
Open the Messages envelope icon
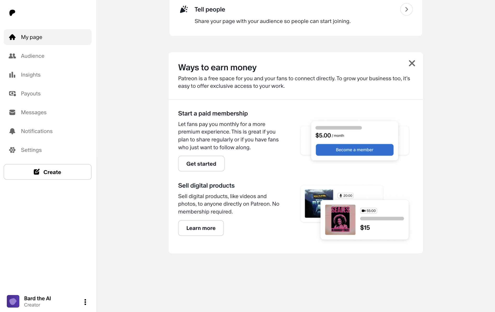[12, 112]
